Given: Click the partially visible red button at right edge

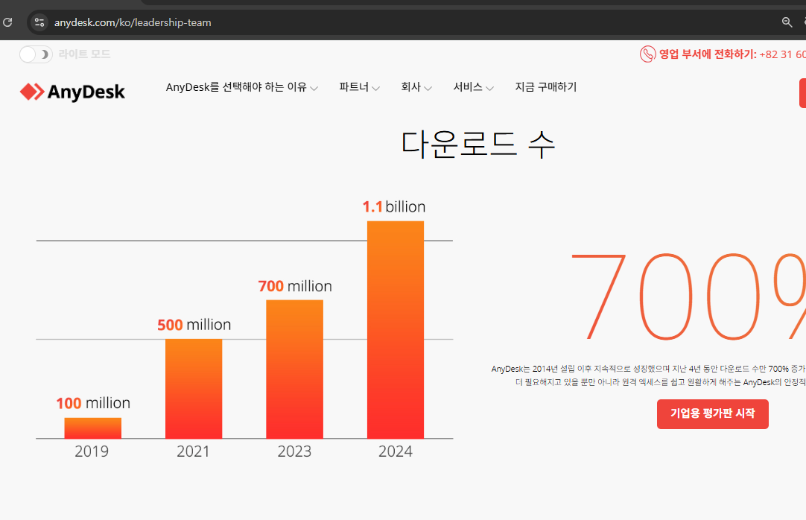Looking at the screenshot, I should (803, 93).
